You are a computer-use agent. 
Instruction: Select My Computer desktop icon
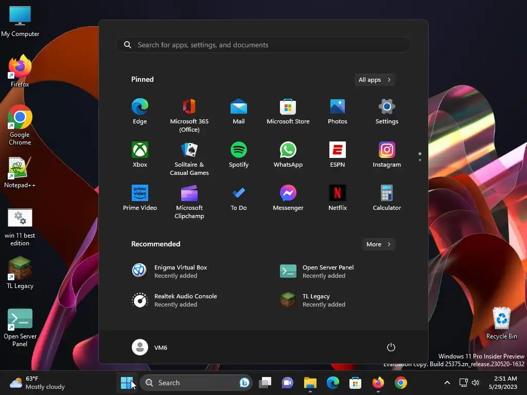click(20, 21)
